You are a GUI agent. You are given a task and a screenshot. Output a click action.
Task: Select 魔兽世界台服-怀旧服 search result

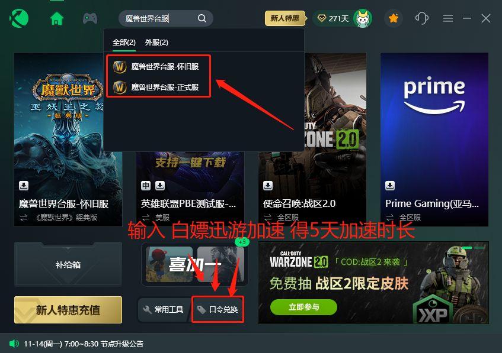(158, 66)
